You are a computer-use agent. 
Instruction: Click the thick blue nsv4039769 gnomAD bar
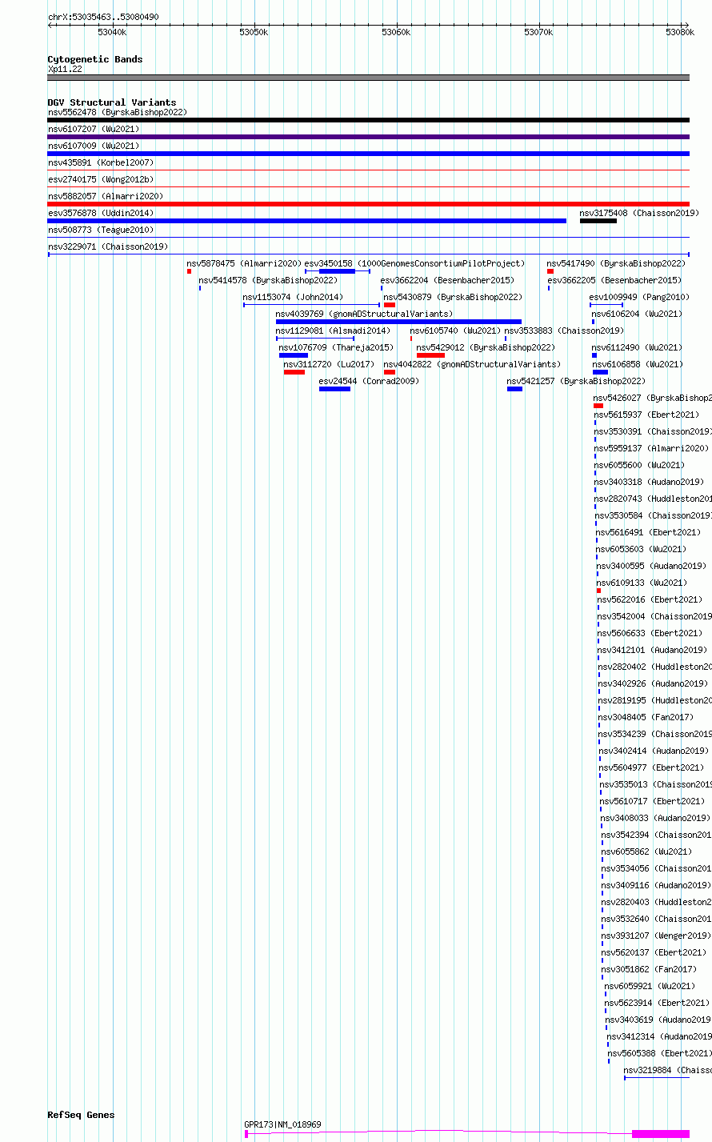click(x=398, y=322)
